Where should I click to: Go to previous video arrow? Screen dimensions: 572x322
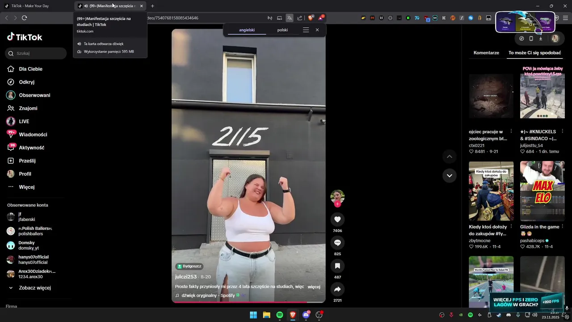click(x=449, y=157)
